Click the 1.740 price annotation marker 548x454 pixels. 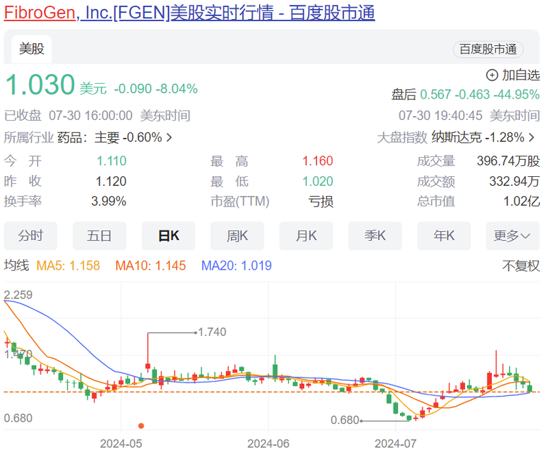tap(212, 331)
